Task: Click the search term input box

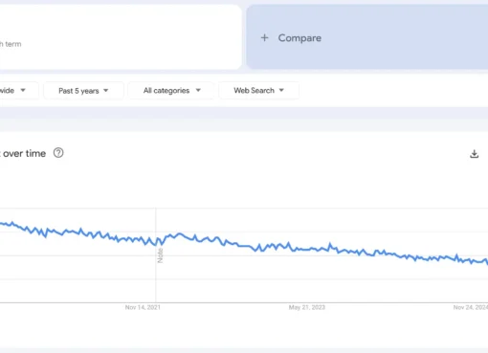Action: click(x=121, y=37)
